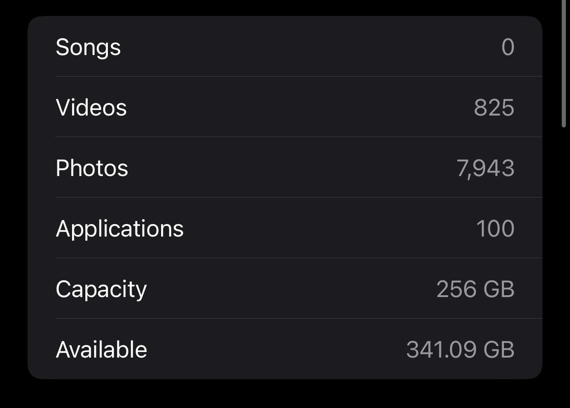Select the 341.09 GB available value
The height and width of the screenshot is (408, 570).
click(460, 350)
